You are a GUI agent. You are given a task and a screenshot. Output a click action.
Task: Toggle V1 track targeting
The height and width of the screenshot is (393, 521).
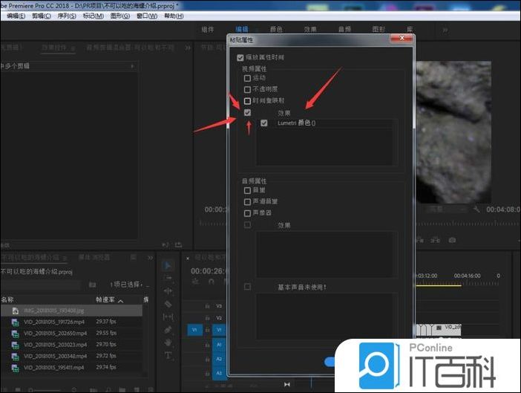point(219,330)
